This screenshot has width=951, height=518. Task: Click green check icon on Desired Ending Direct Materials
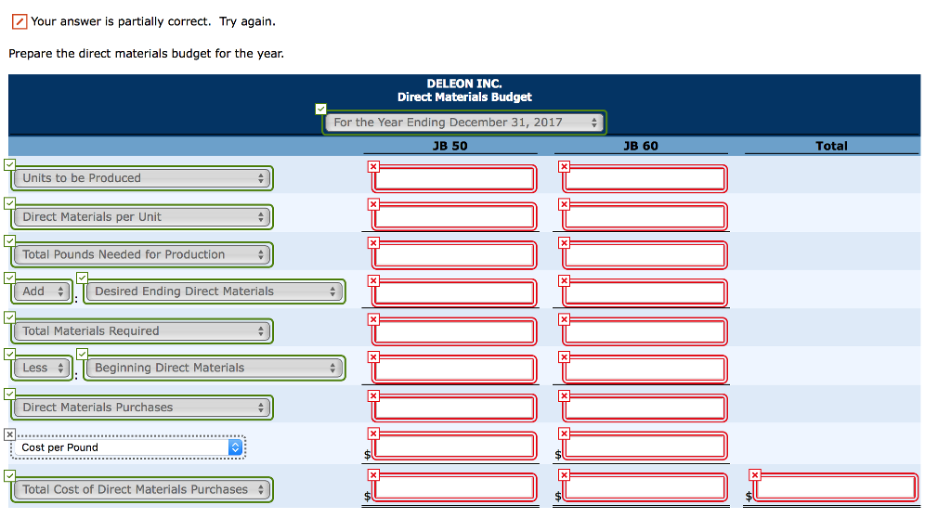(x=83, y=278)
